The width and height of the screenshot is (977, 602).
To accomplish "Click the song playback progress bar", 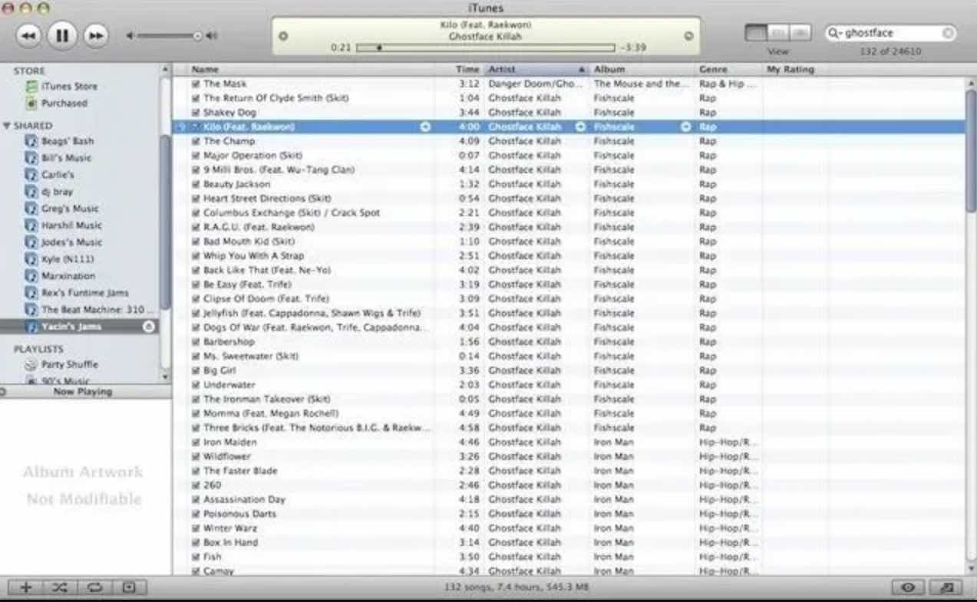I will (x=486, y=48).
